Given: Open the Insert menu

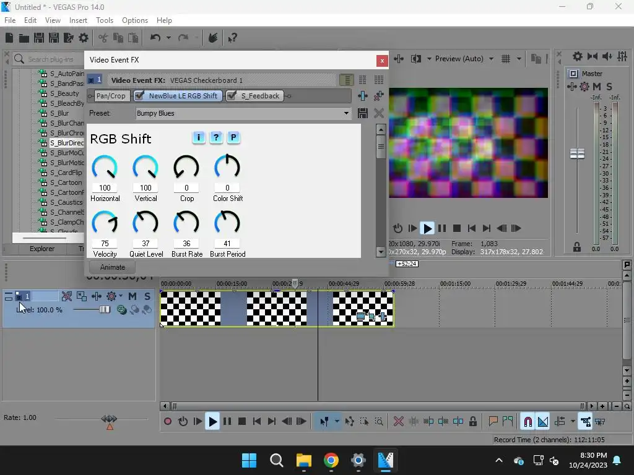Looking at the screenshot, I should (x=78, y=20).
